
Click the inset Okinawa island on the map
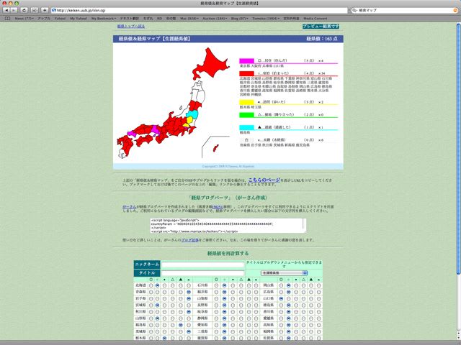[x=215, y=148]
